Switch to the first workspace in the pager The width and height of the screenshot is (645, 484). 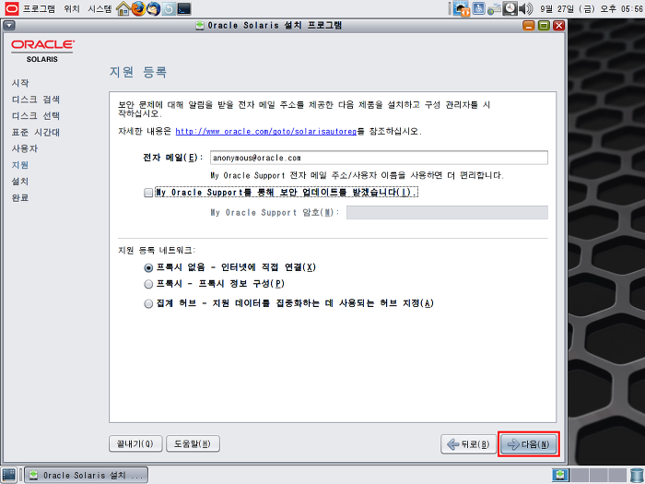pyautogui.click(x=560, y=475)
